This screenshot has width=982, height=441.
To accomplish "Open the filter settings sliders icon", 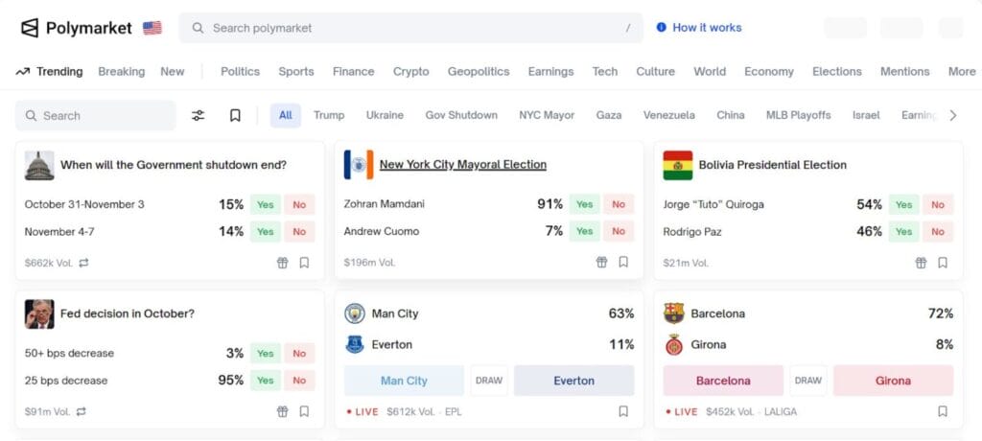I will point(199,115).
